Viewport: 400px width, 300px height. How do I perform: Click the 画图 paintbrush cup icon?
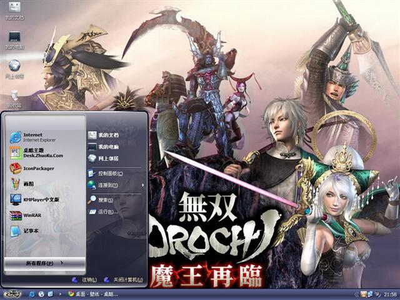[15, 184]
